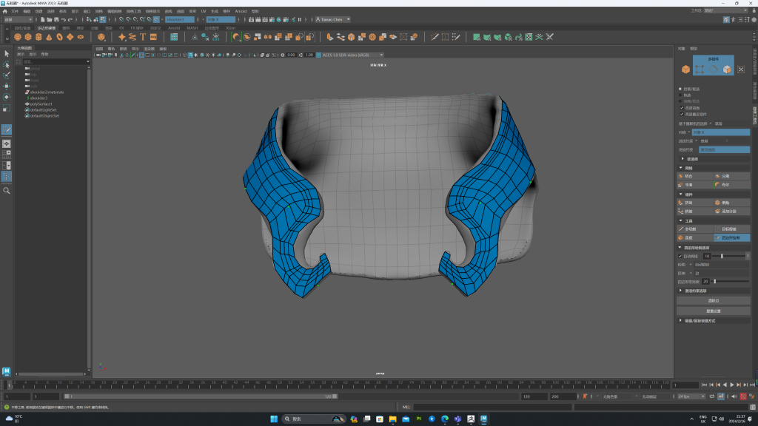Viewport: 758px width, 426px height.
Task: Select object mode cube in Modeling Toolkit
Action: [685, 70]
